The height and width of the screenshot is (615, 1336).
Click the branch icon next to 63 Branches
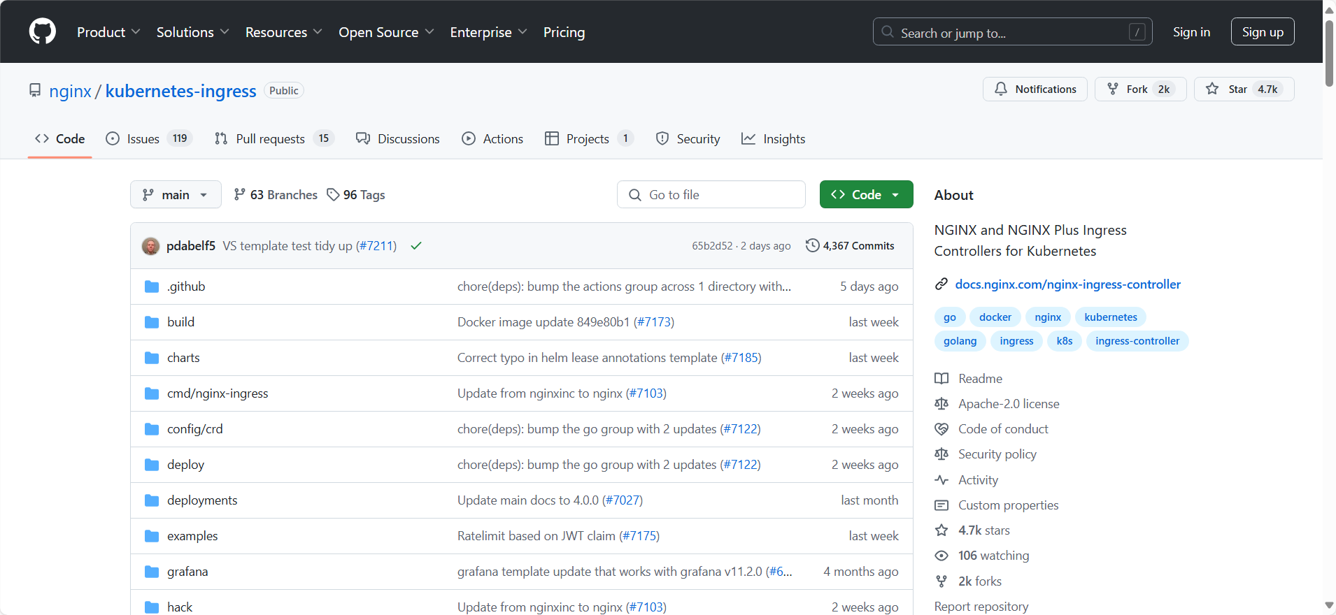[x=240, y=194]
